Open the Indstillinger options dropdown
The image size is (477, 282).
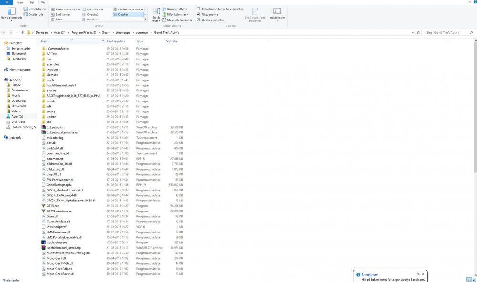(x=277, y=14)
